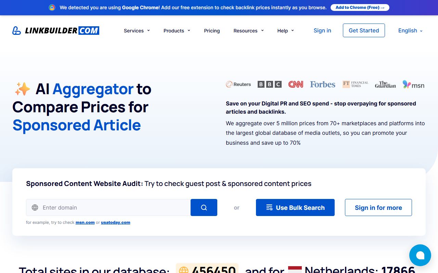
Task: Click the 'Aggregator' heading word
Action: [93, 89]
